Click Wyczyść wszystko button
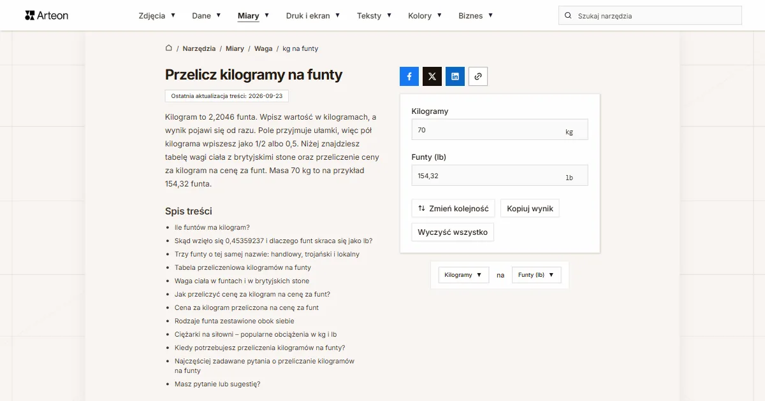This screenshot has width=765, height=401. pos(453,232)
